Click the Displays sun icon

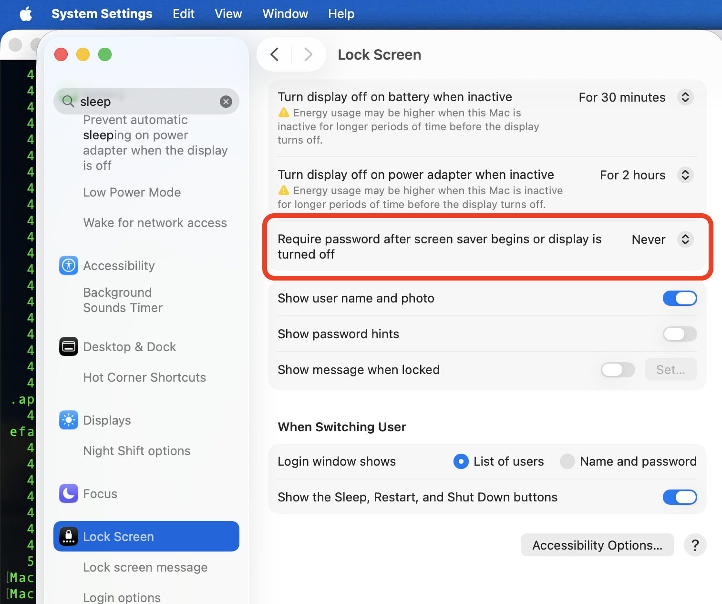69,420
